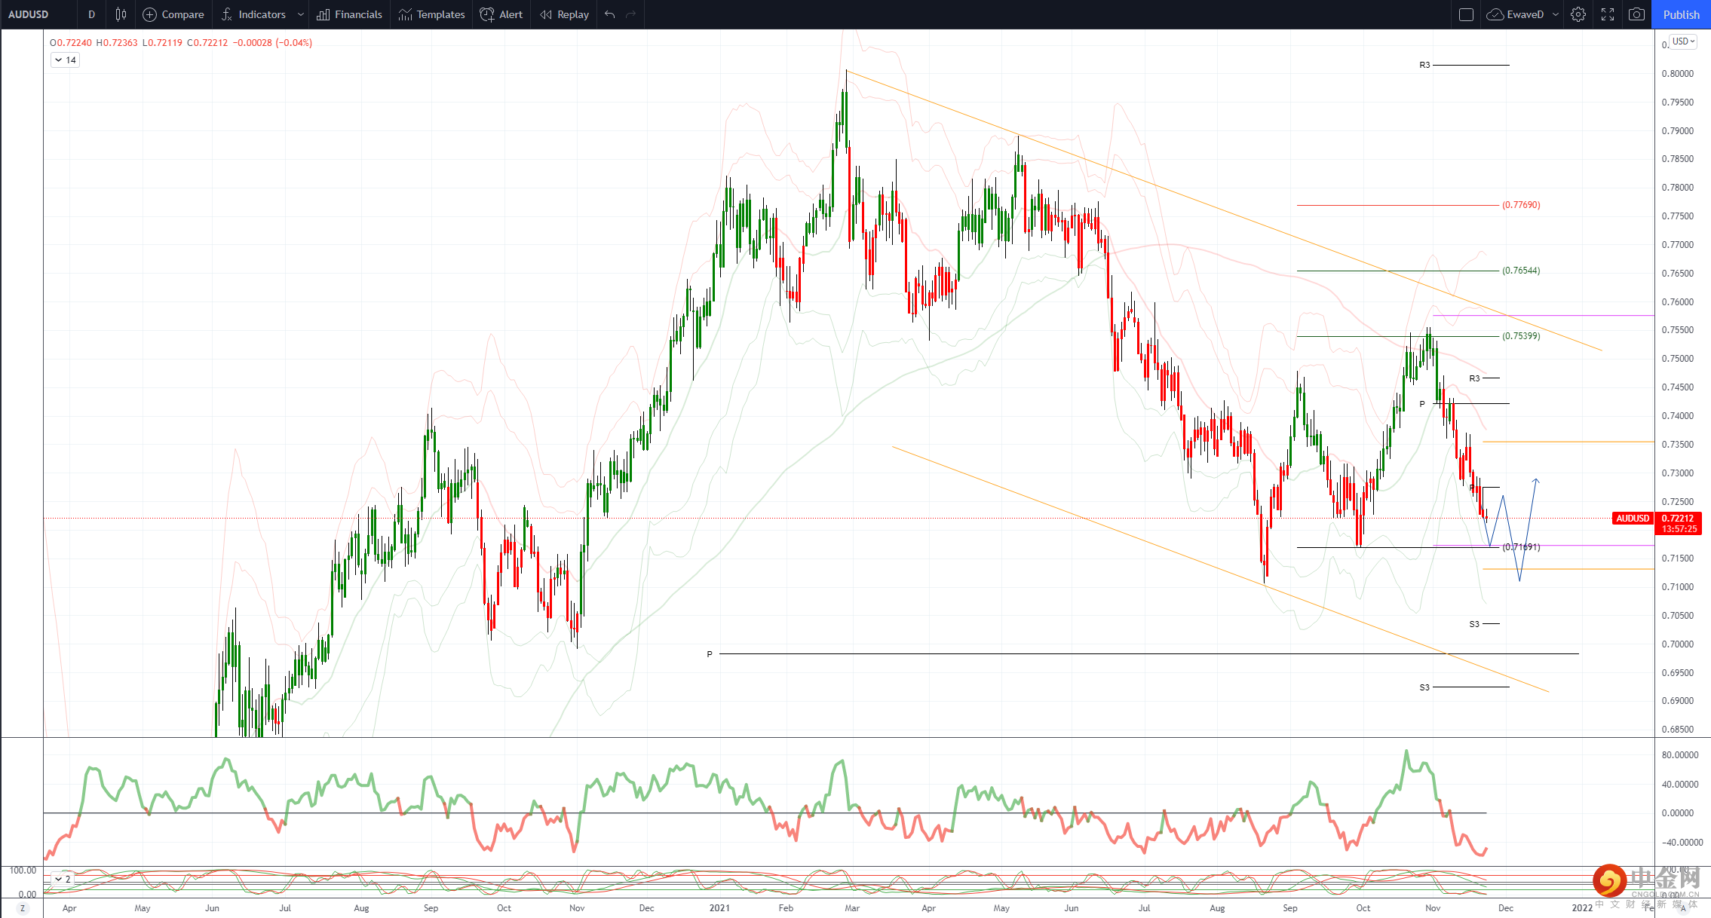Click the Compare symbols plus icon

pos(150,14)
